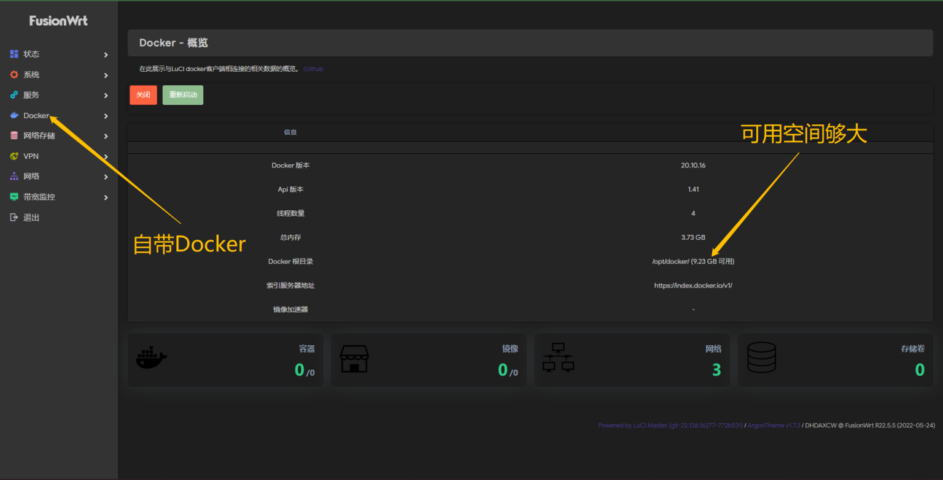Viewport: 943px width, 480px height.
Task: Click the 带宽监控 monitor icon in sidebar
Action: (x=14, y=197)
